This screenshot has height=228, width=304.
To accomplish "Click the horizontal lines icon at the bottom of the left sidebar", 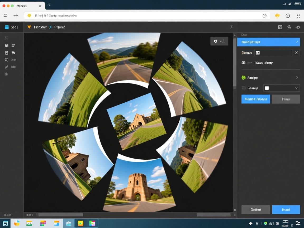I will point(7,74).
